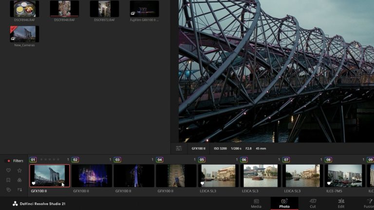
Task: Click the 08 clip number badge
Action: [328, 159]
